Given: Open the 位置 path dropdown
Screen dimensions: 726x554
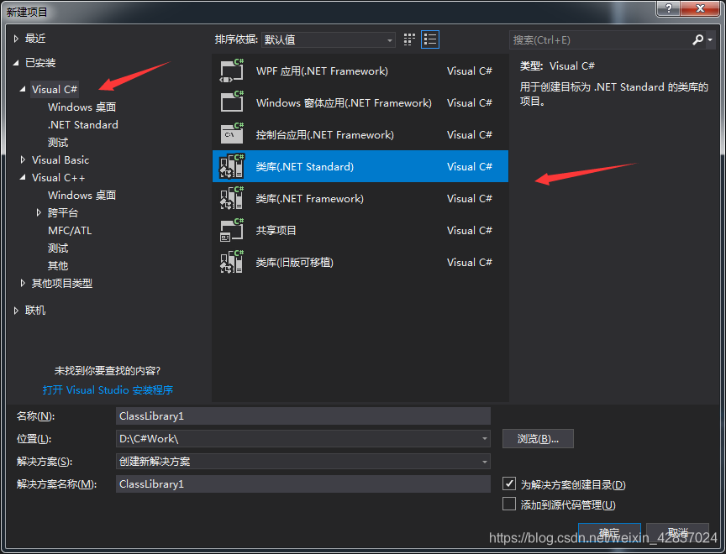Looking at the screenshot, I should click(x=484, y=438).
